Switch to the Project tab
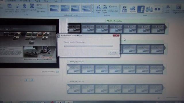This screenshot has height=103, width=184. pyautogui.click(x=37, y=1)
